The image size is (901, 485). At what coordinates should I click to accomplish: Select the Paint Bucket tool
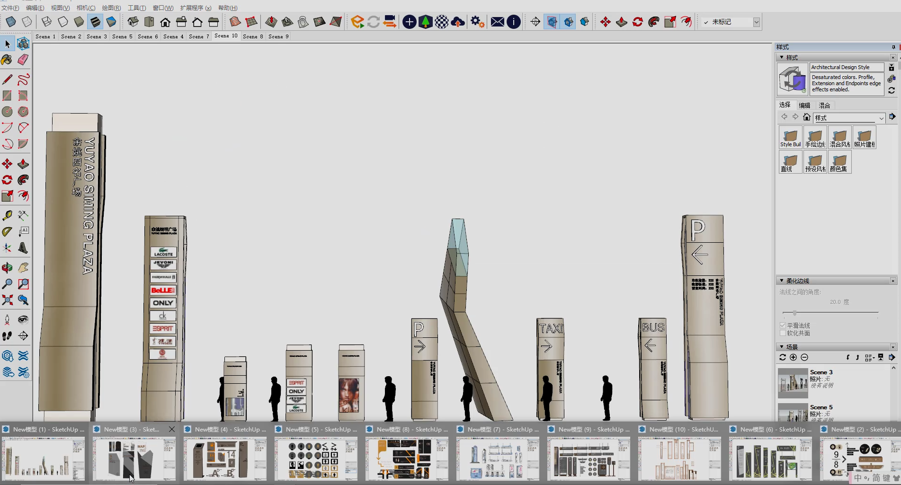point(7,60)
